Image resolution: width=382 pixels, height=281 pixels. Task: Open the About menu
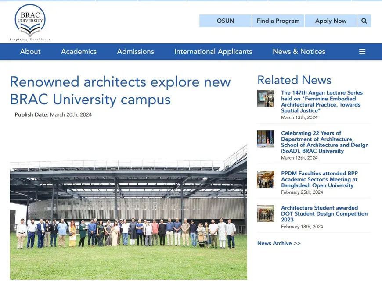(30, 52)
